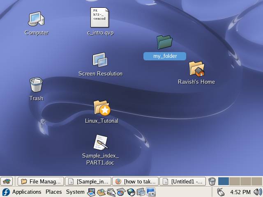Switch to the second workspace in the switcher
263x197 pixels.
[x=235, y=181]
